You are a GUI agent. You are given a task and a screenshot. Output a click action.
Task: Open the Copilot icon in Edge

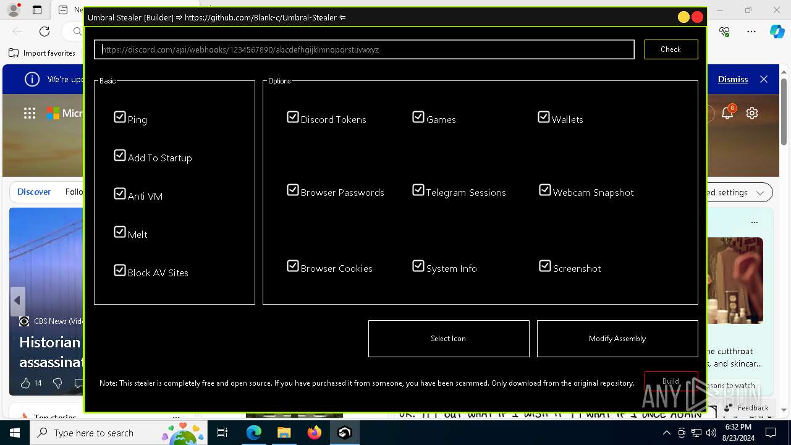[777, 32]
